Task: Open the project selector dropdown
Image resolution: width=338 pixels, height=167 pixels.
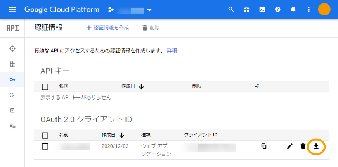Action: pyautogui.click(x=130, y=10)
